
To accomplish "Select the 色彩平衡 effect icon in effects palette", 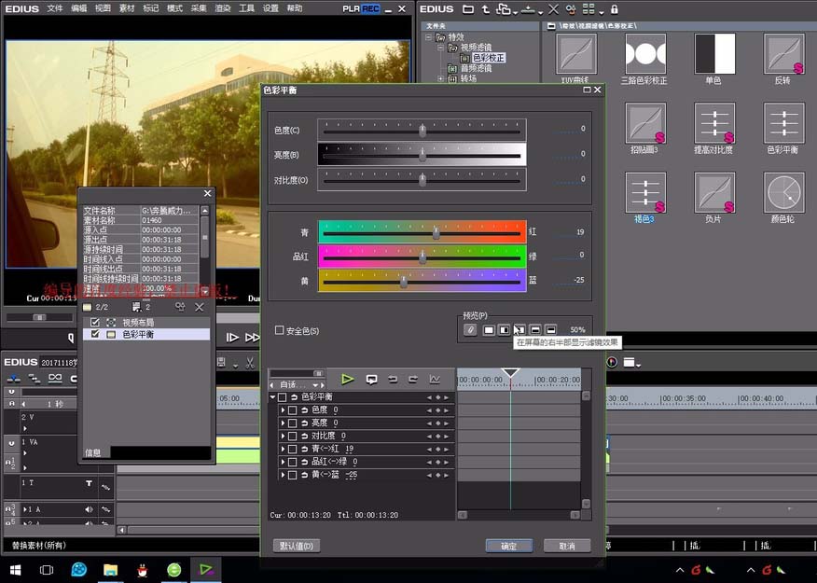I will pos(783,123).
